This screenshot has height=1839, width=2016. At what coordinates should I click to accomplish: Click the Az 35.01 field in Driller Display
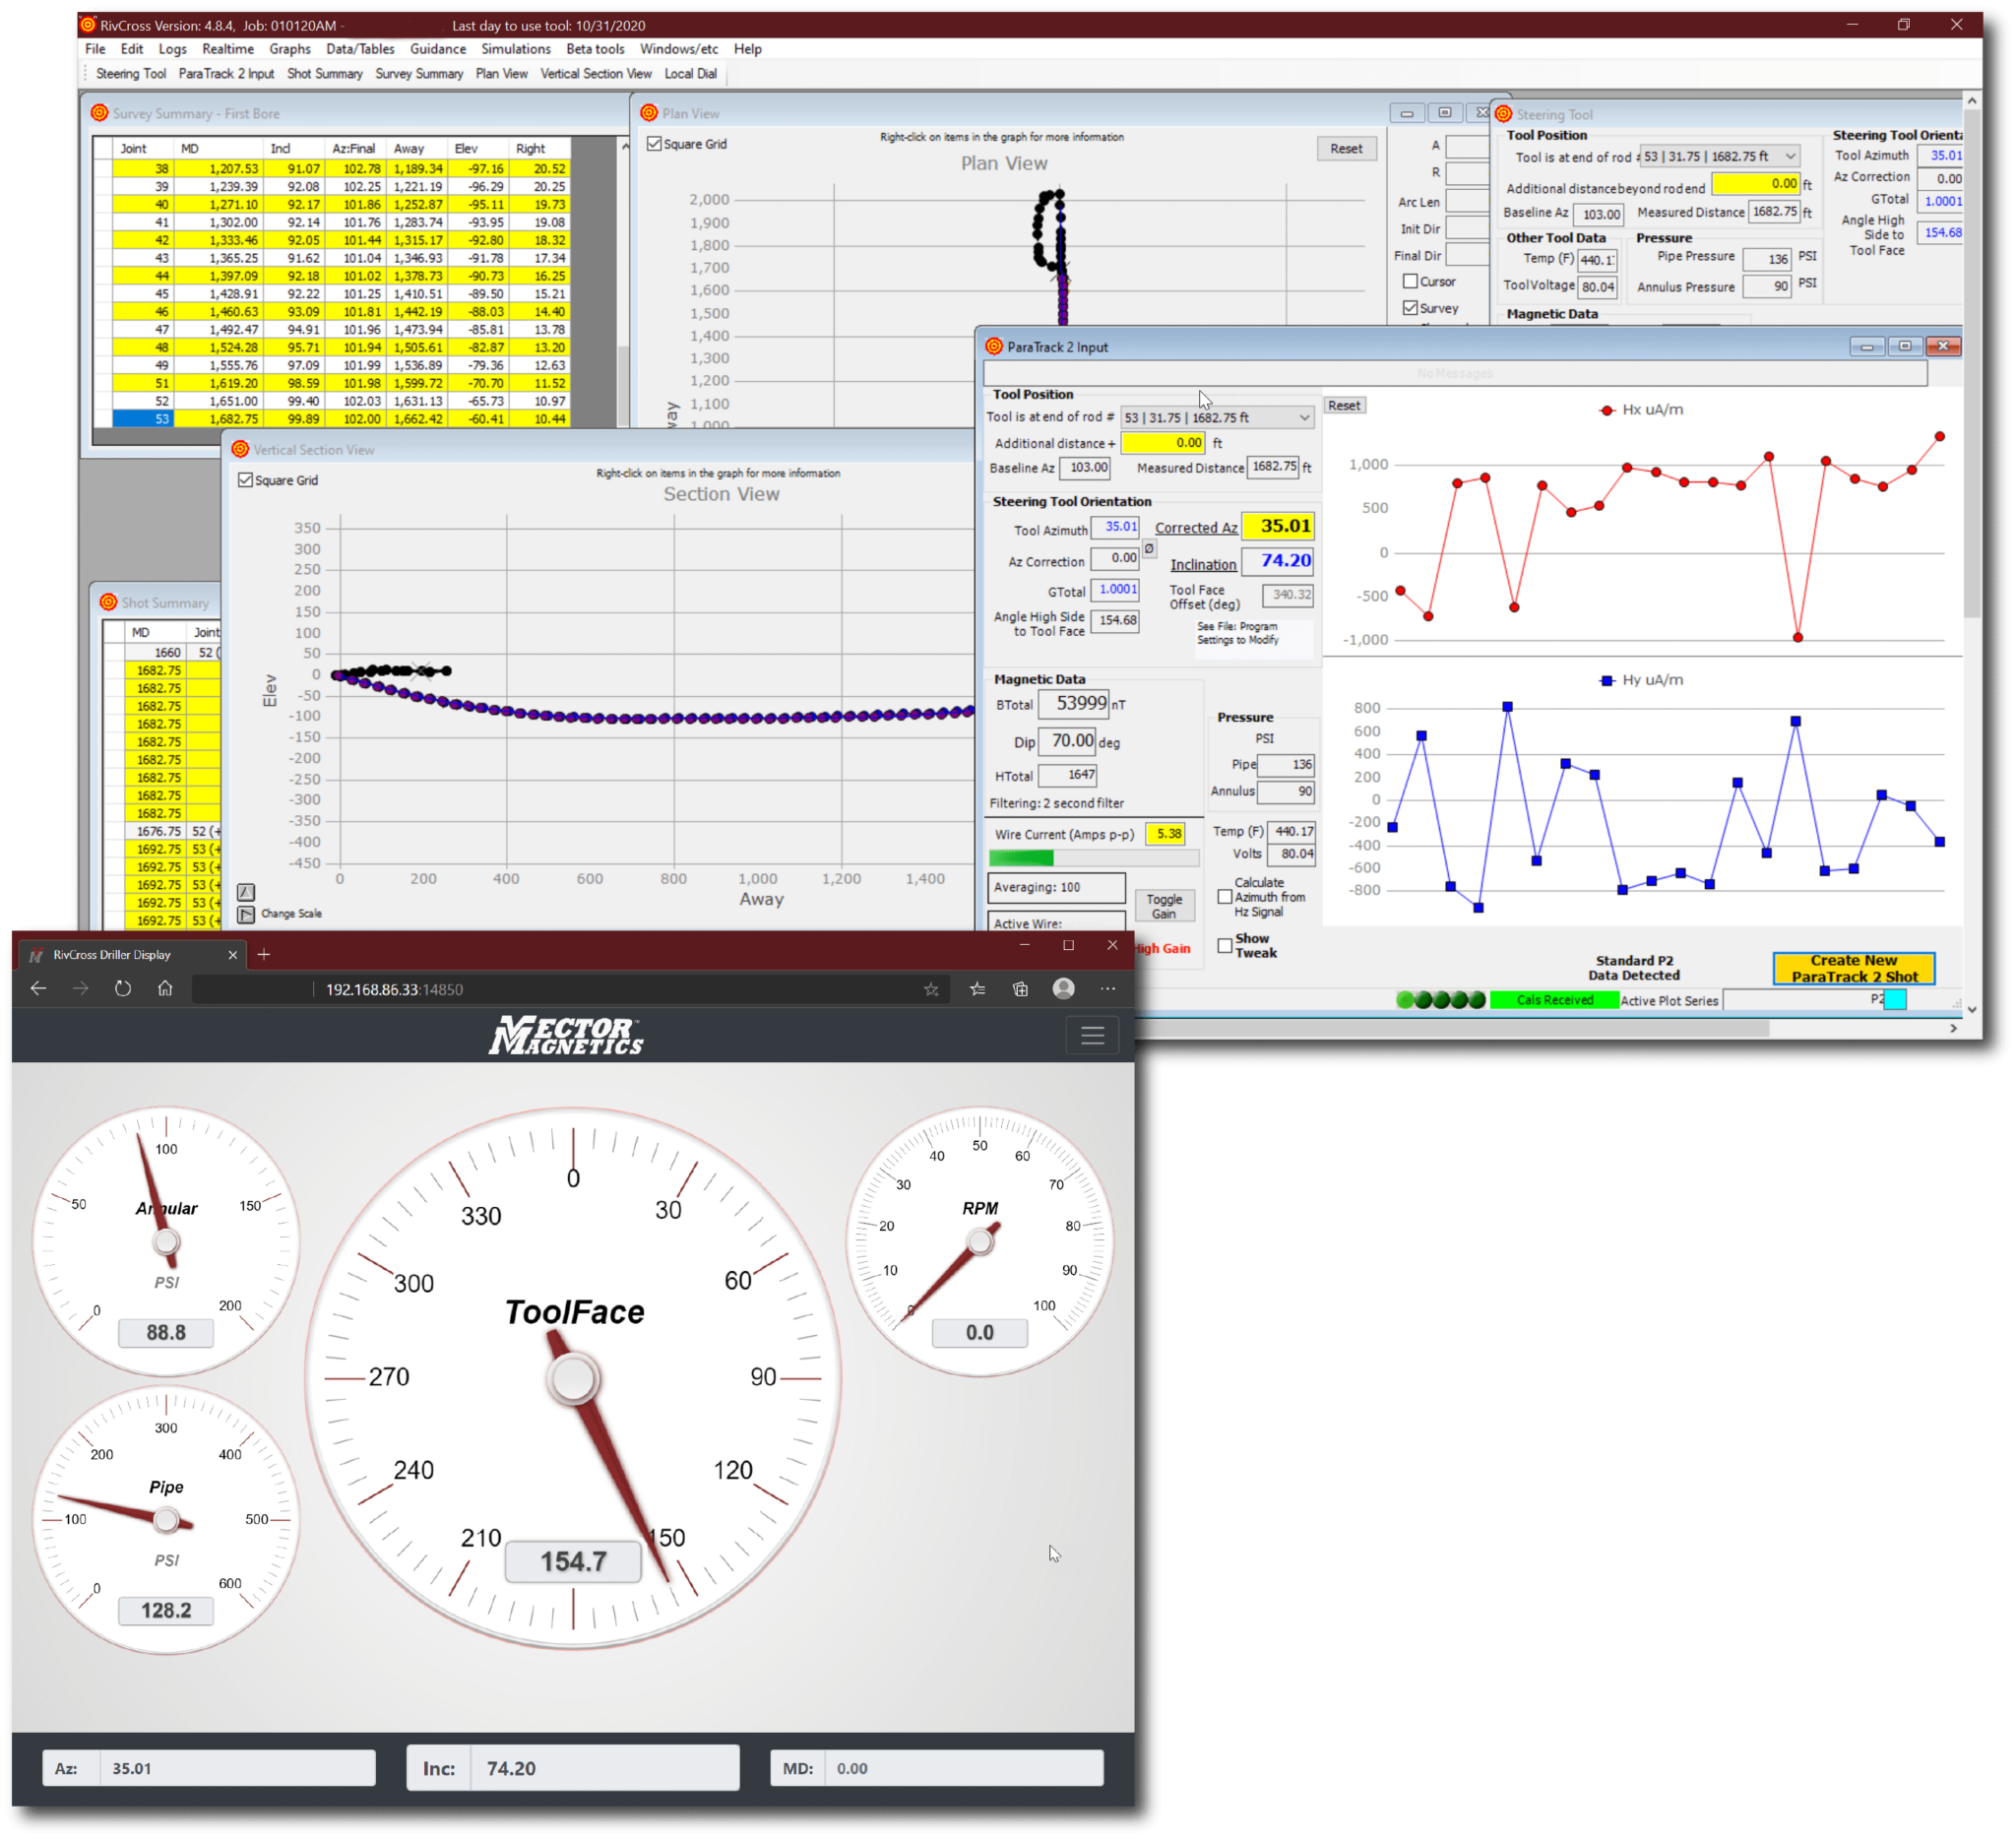tap(237, 1768)
